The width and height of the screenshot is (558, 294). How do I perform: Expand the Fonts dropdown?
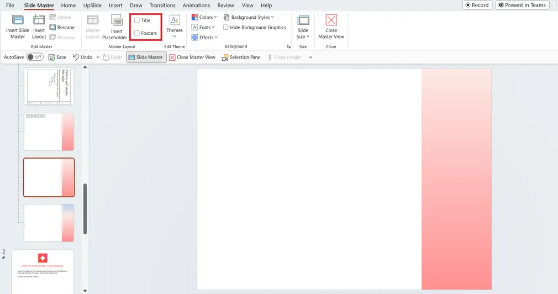click(203, 28)
